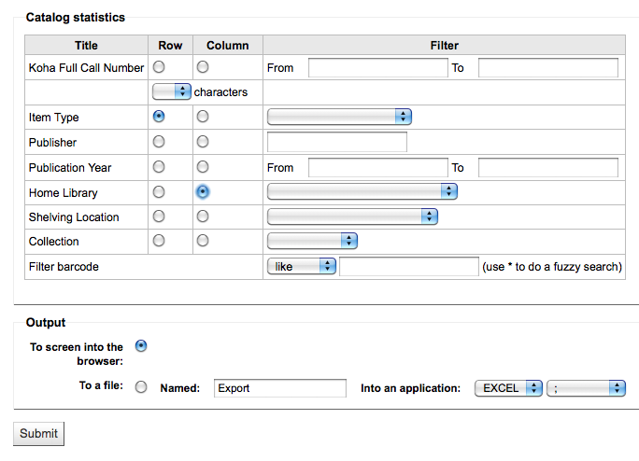Open the characters count dropdown
The image size is (639, 461).
(172, 91)
